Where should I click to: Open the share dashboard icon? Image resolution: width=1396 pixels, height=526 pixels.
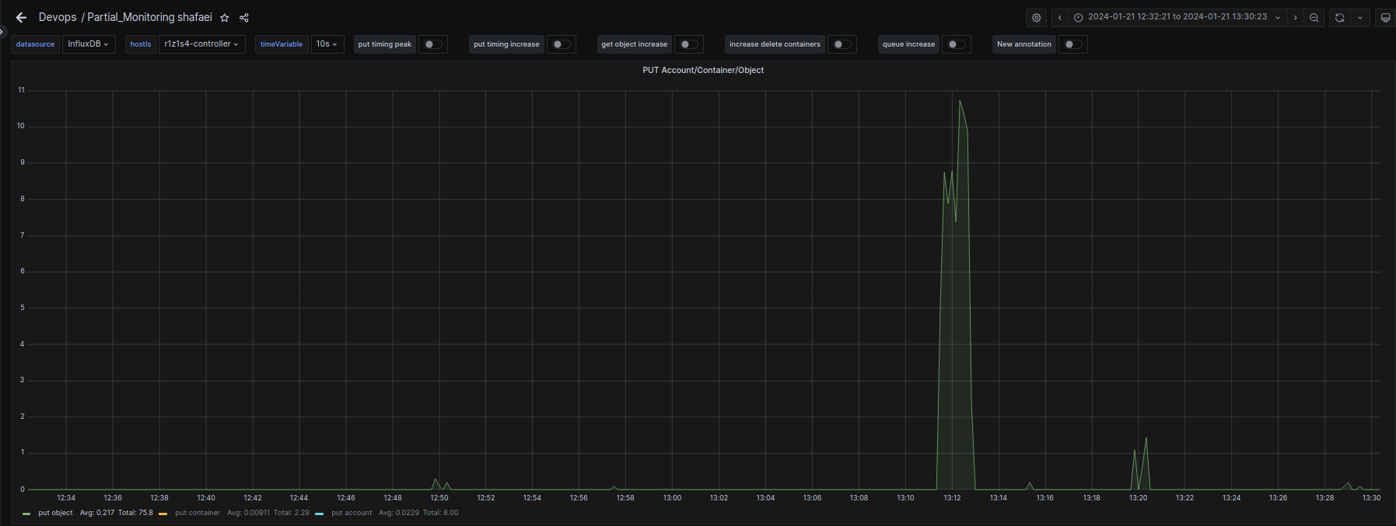tap(244, 18)
